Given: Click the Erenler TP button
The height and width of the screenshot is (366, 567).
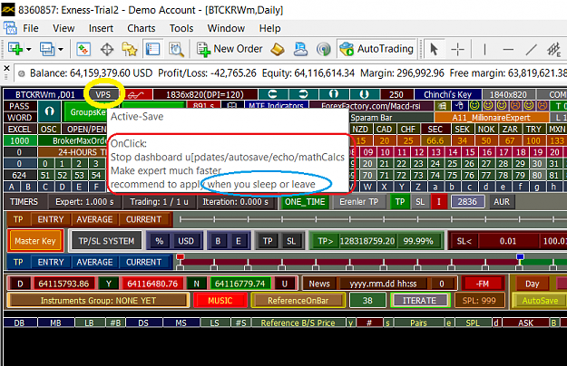Looking at the screenshot, I should pyautogui.click(x=358, y=202).
